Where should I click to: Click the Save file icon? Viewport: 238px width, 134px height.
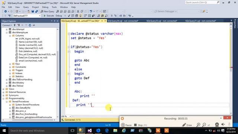click(33, 12)
